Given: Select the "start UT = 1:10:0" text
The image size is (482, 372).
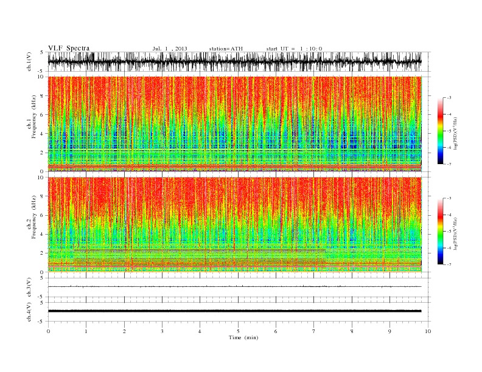Looking at the screenshot, I should point(294,49).
